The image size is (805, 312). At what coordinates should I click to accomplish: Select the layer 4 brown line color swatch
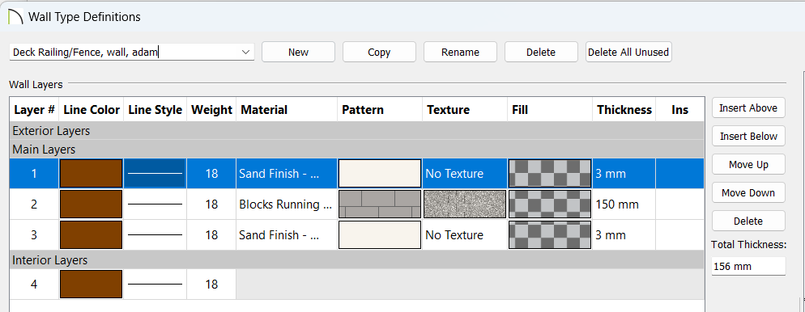click(x=92, y=285)
